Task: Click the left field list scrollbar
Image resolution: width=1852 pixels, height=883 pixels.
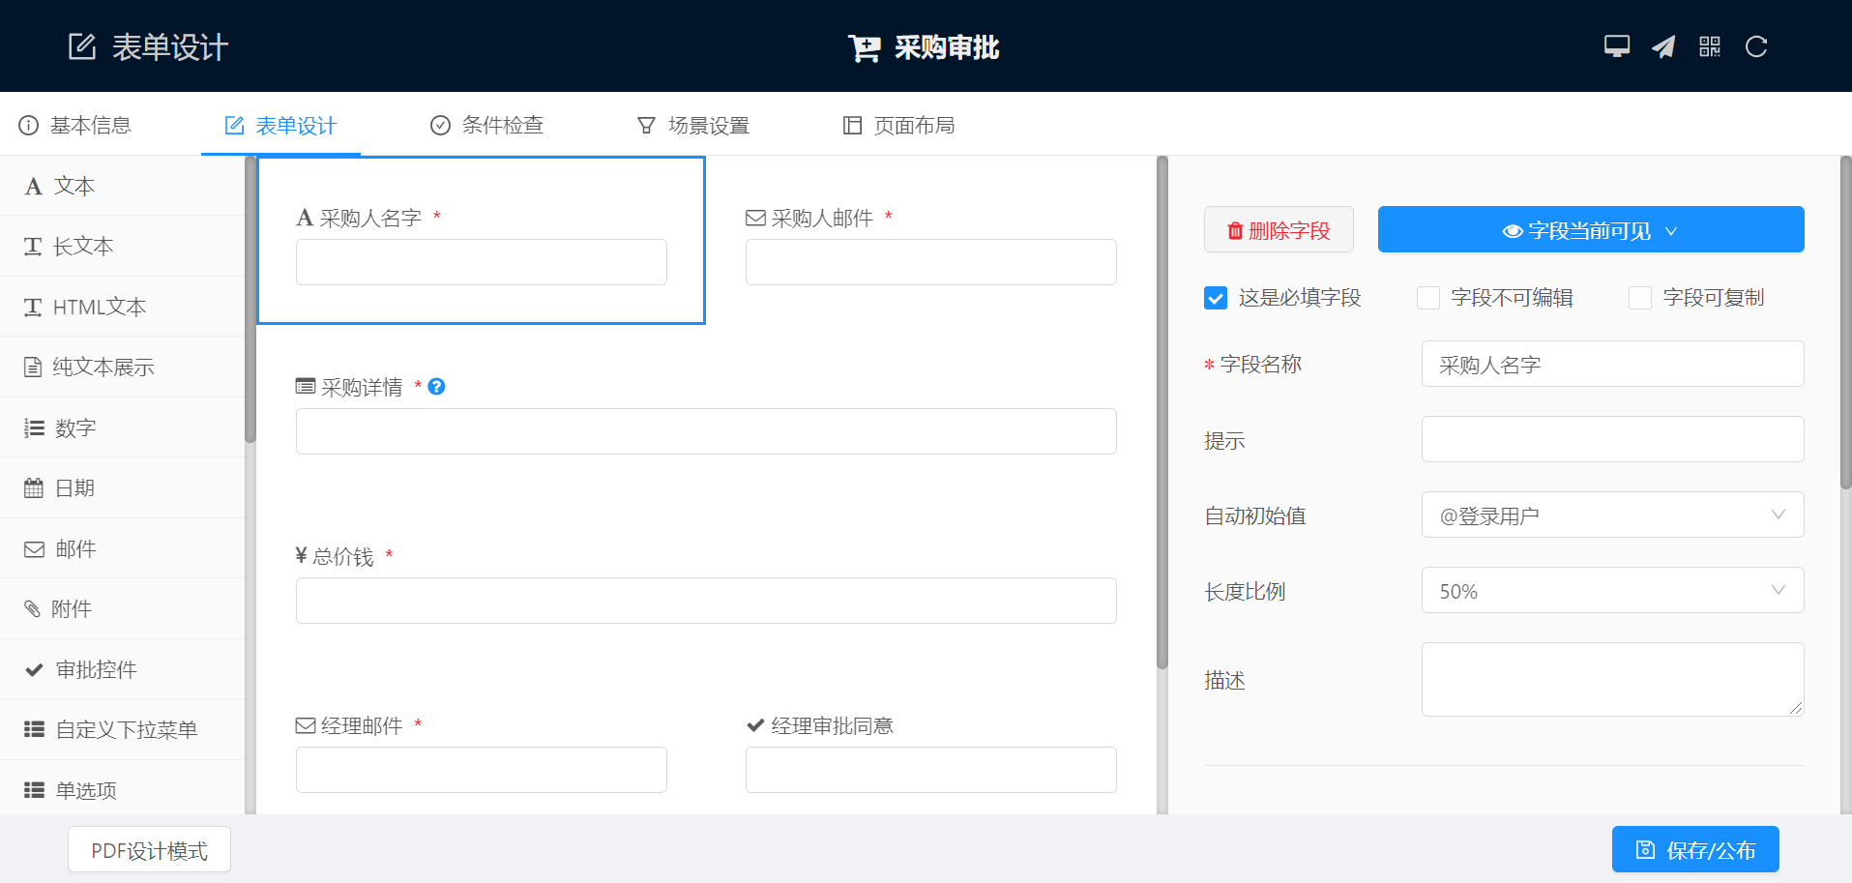Action: [250, 300]
